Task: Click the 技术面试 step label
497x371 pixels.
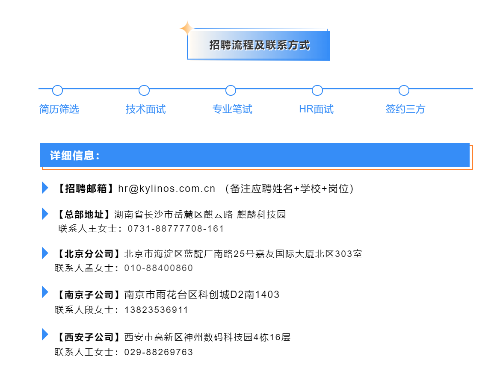Action: pyautogui.click(x=145, y=109)
